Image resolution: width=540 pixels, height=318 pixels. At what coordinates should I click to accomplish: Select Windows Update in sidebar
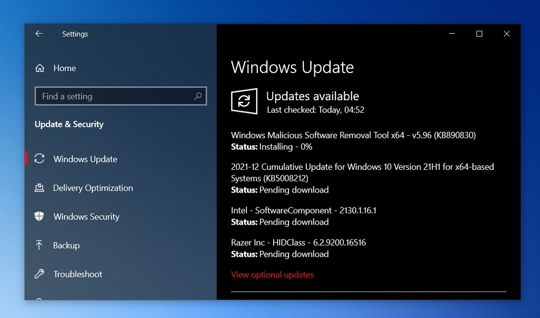click(85, 159)
